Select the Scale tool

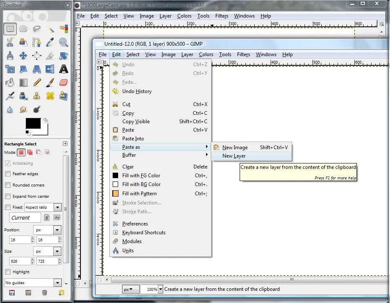10,69
